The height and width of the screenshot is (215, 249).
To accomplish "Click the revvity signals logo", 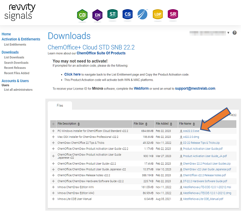I will [20, 12].
